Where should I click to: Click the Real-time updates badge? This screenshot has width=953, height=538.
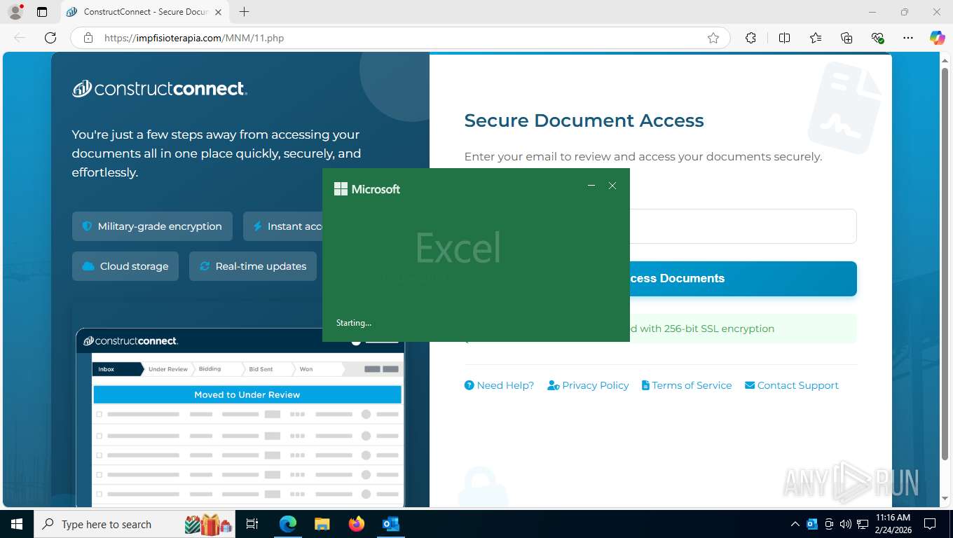click(x=253, y=266)
